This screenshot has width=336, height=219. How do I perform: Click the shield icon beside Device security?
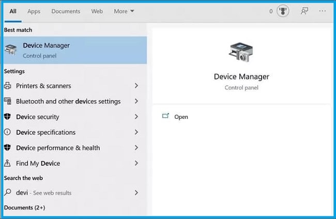click(x=8, y=117)
